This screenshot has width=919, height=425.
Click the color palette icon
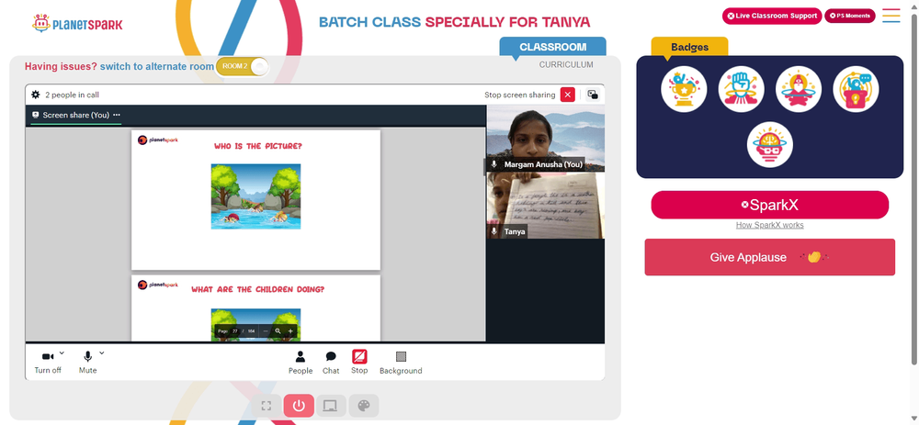pos(363,406)
